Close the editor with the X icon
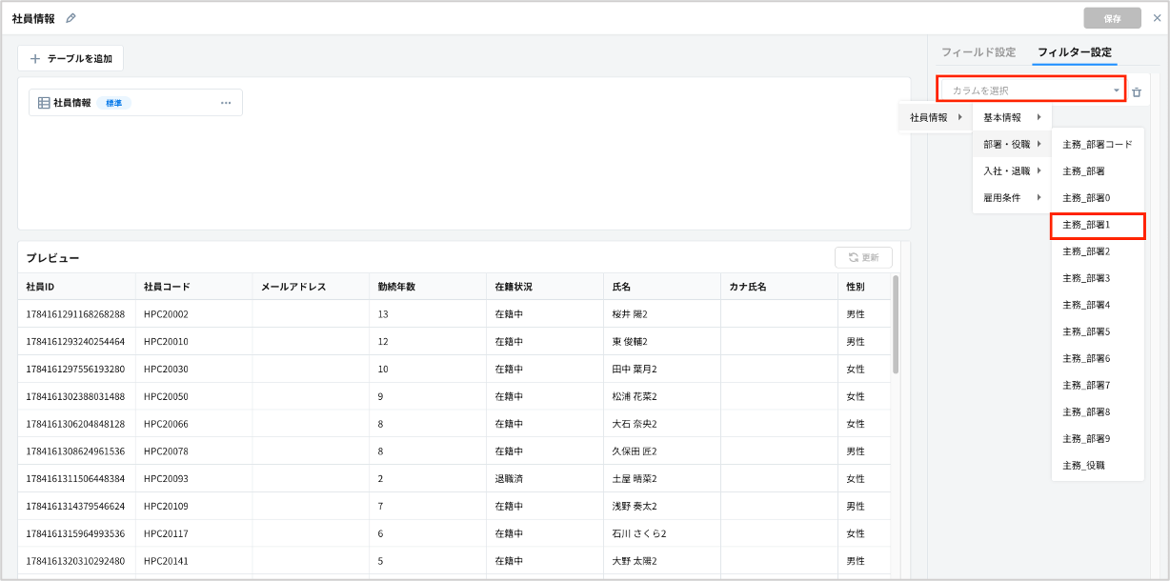1170x581 pixels. point(1157,18)
